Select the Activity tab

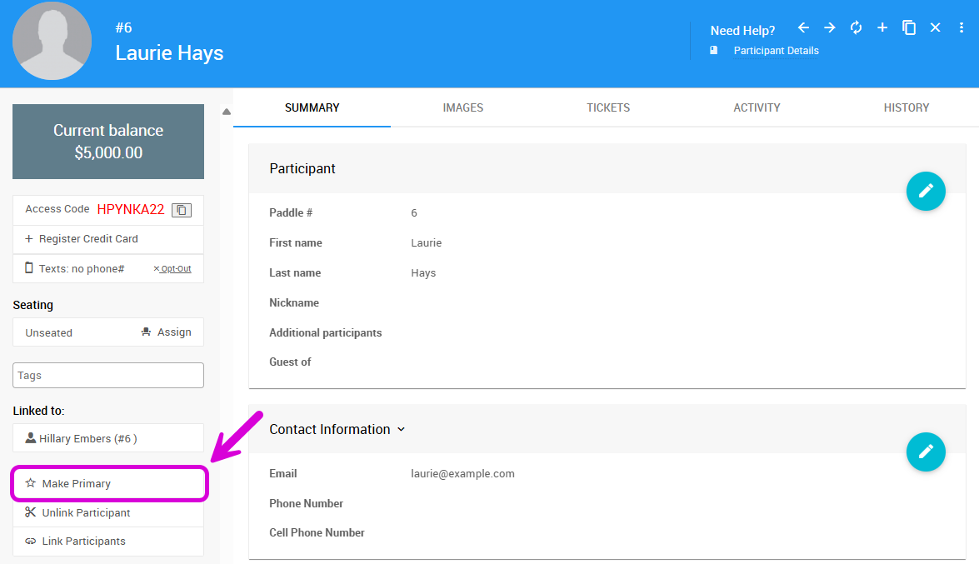(757, 107)
